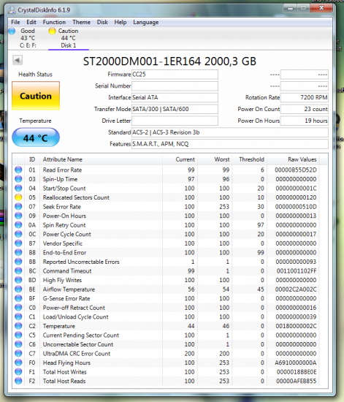Click the status orb for Spin Retry Count
This screenshot has width=344, height=402.
point(18,225)
